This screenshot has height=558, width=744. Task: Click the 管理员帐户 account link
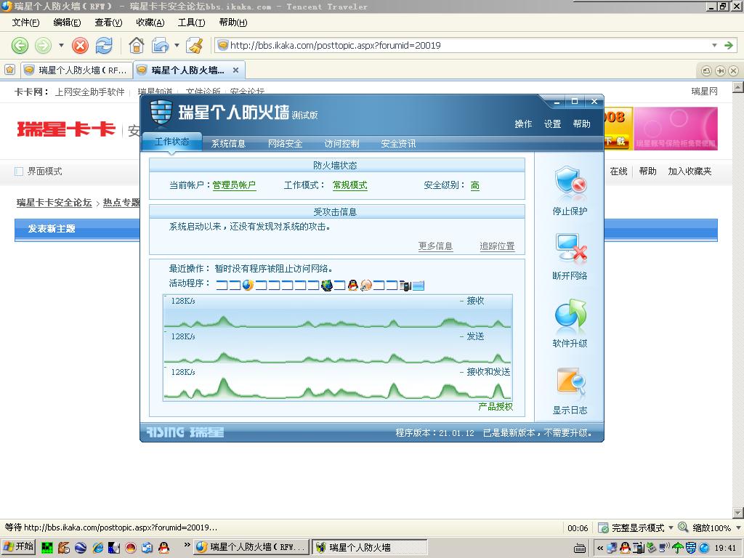(235, 185)
